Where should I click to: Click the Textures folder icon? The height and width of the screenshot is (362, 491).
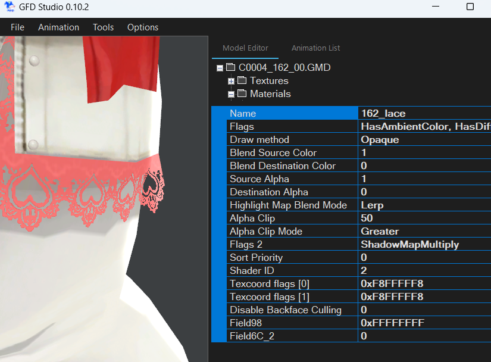coord(240,80)
